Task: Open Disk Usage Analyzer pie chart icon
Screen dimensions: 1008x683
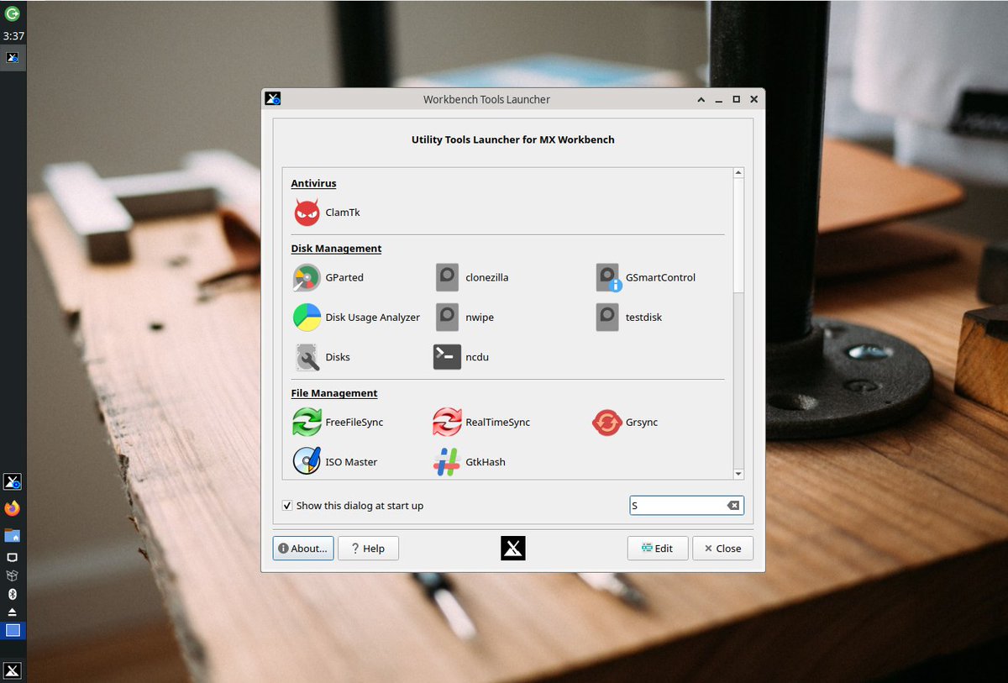Action: [x=307, y=318]
